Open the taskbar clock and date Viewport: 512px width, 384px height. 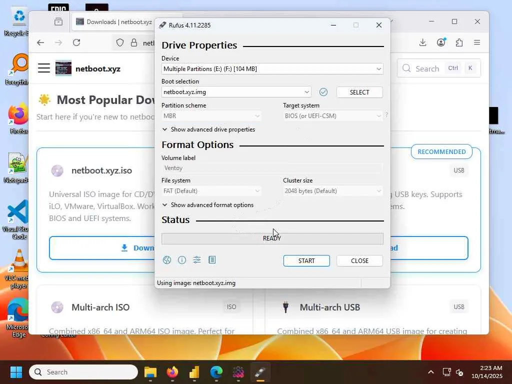487,372
